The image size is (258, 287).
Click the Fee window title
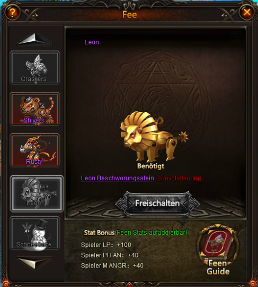[130, 15]
